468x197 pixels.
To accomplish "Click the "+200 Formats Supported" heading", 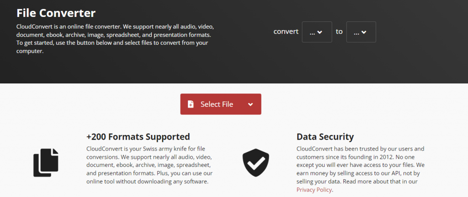I will [x=138, y=137].
